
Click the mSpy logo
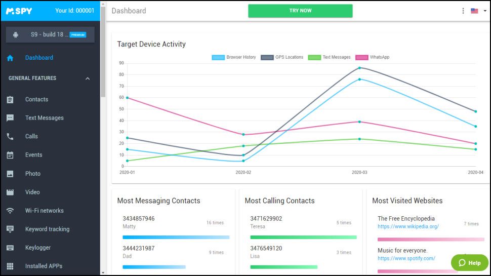pos(19,11)
